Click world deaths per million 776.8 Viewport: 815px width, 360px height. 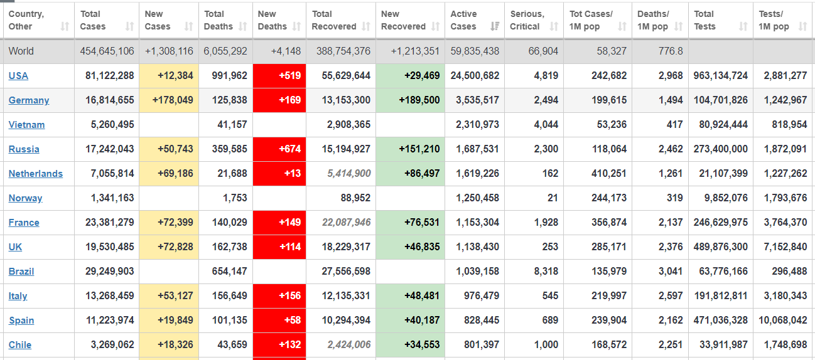click(x=671, y=51)
